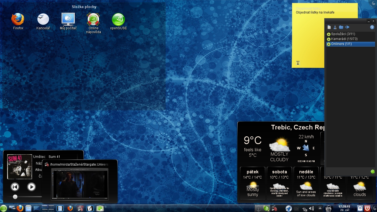Image resolution: width=377 pixels, height=212 pixels.
Task: Click the blue folder icon in IM toolbar
Action: [x=341, y=27]
